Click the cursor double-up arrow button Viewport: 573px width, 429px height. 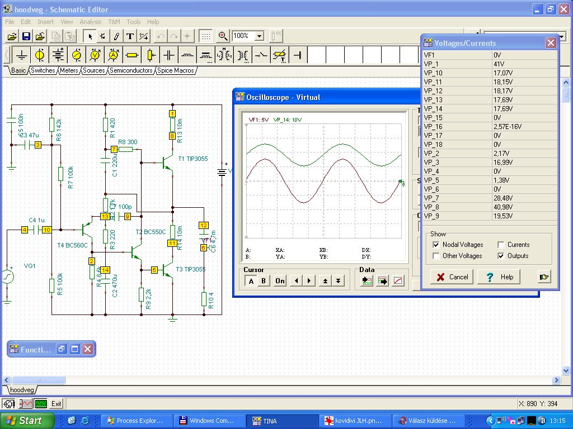point(325,281)
